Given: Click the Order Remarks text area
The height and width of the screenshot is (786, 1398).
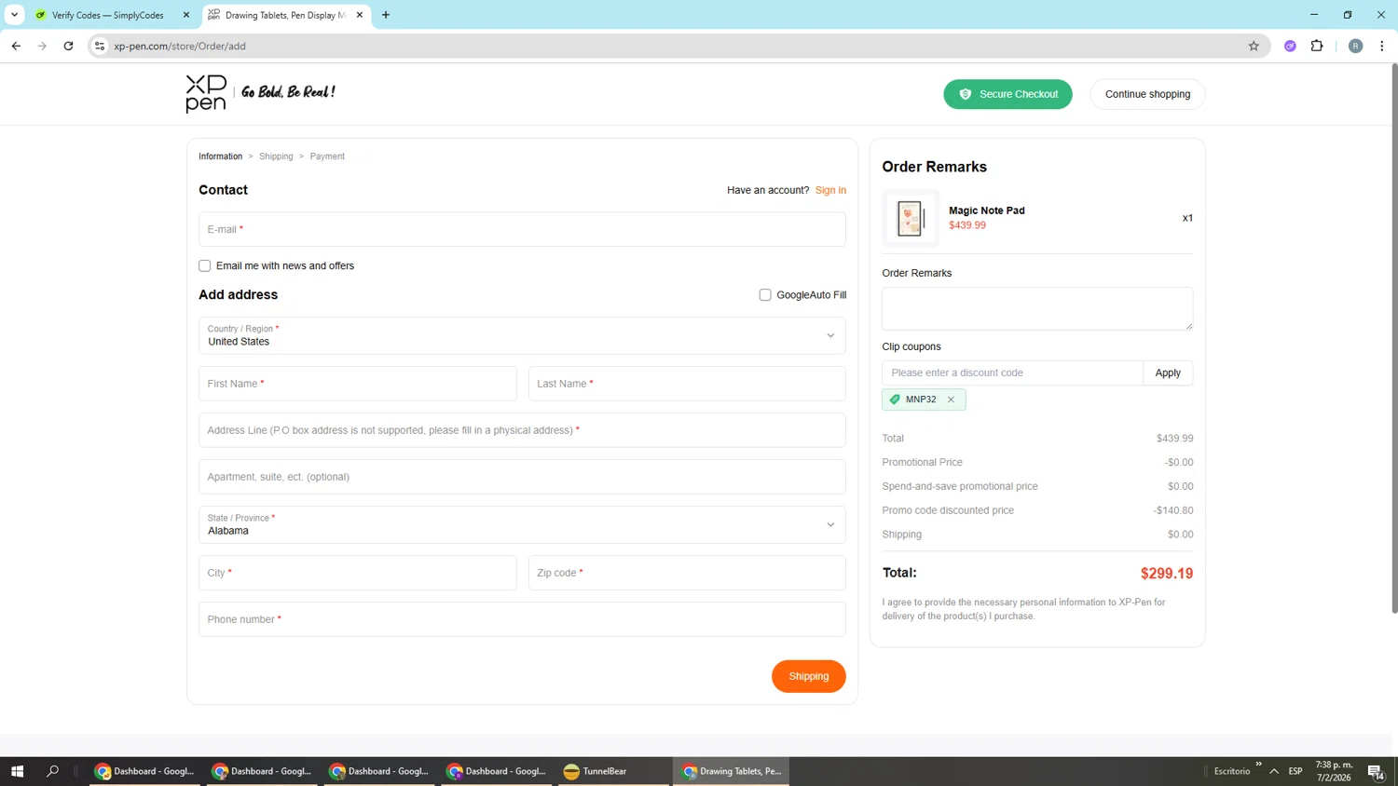Looking at the screenshot, I should tap(1037, 308).
